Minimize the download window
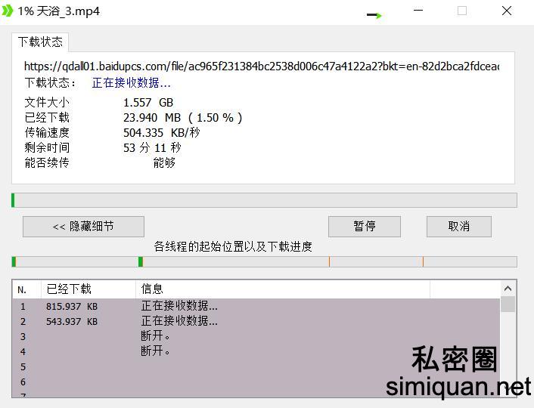 (x=419, y=11)
